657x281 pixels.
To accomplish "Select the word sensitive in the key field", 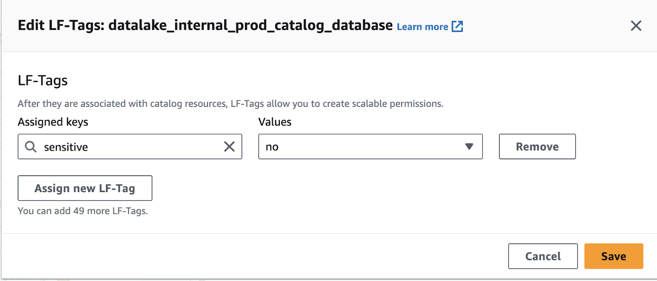I will click(x=66, y=147).
